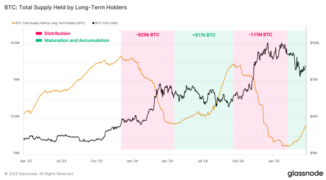The width and height of the screenshot is (326, 180).
Task: Click the Oct '24 x-axis label
Action: click(x=238, y=161)
